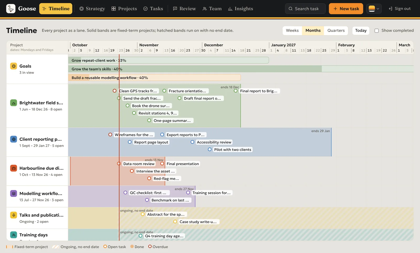
Task: Switch view to Weeks
Action: (x=292, y=30)
